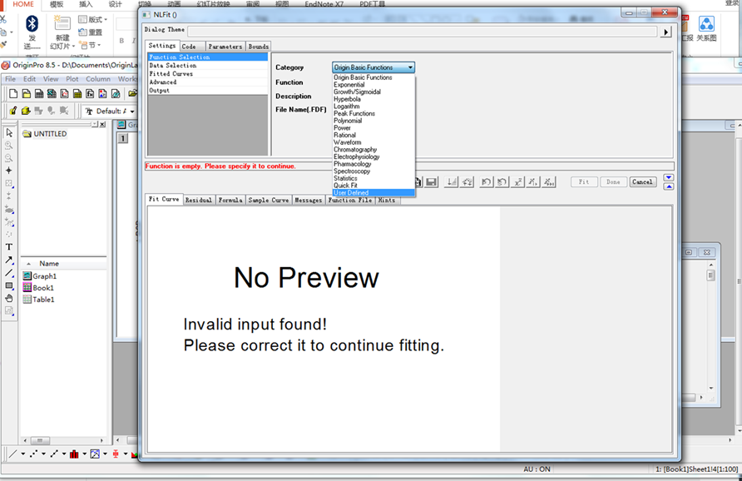
Task: Select User Defined in the Category list
Action: (373, 193)
